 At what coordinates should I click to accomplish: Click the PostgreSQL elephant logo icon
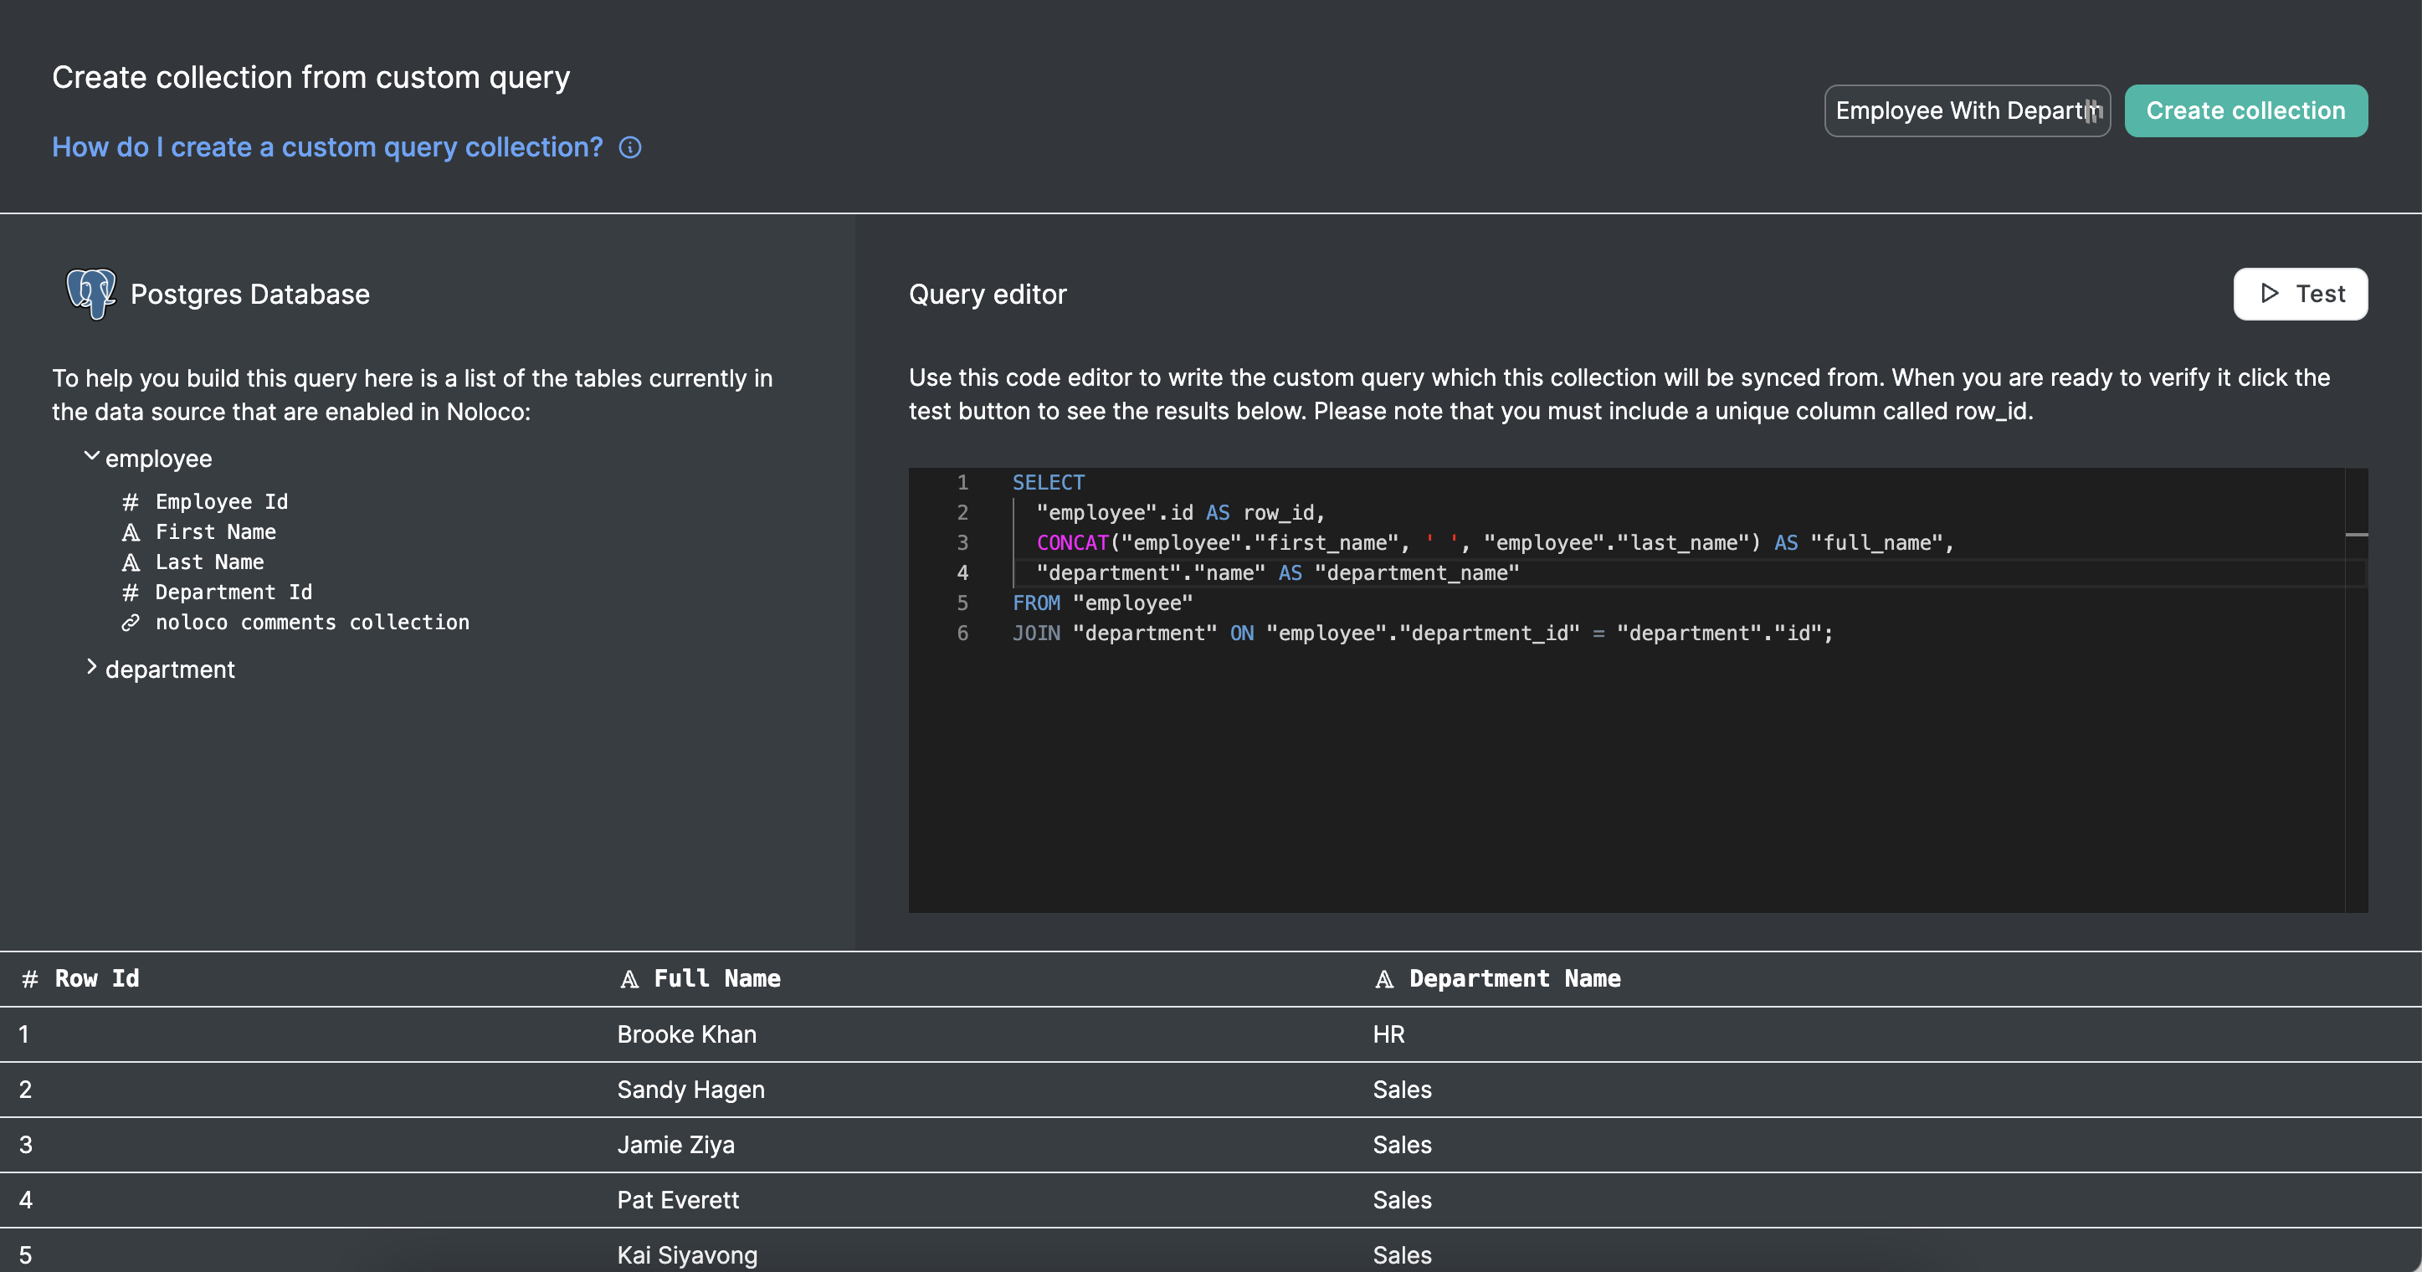click(x=90, y=294)
